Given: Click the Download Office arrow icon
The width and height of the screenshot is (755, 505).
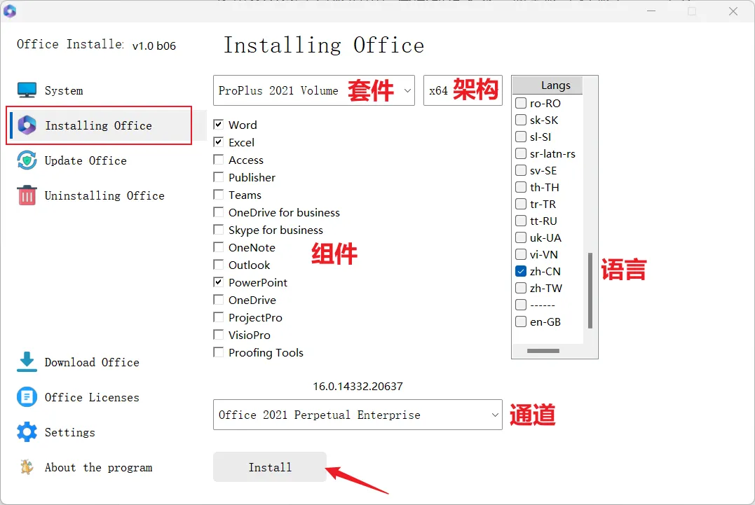Looking at the screenshot, I should point(27,361).
